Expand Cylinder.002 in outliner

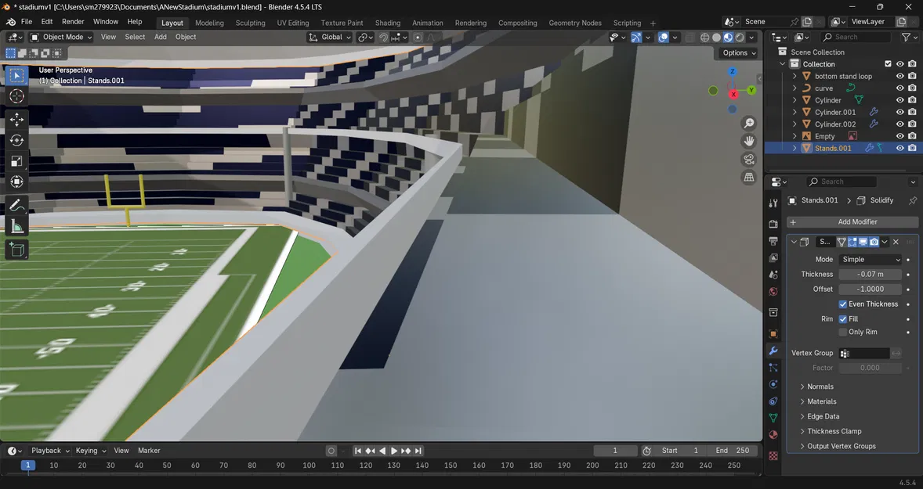pos(795,124)
